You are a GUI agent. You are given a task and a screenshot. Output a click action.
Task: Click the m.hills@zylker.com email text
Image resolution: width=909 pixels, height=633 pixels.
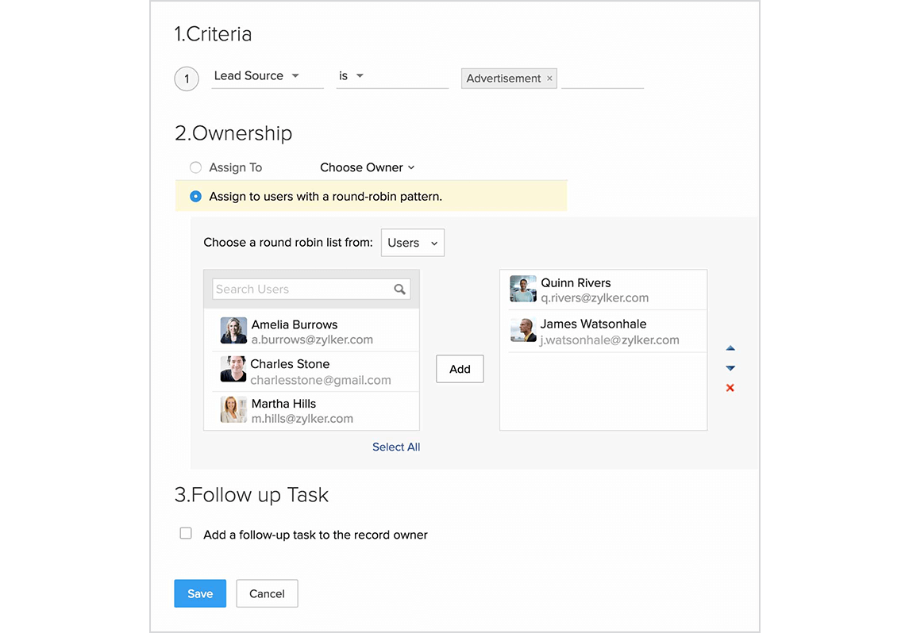click(302, 419)
